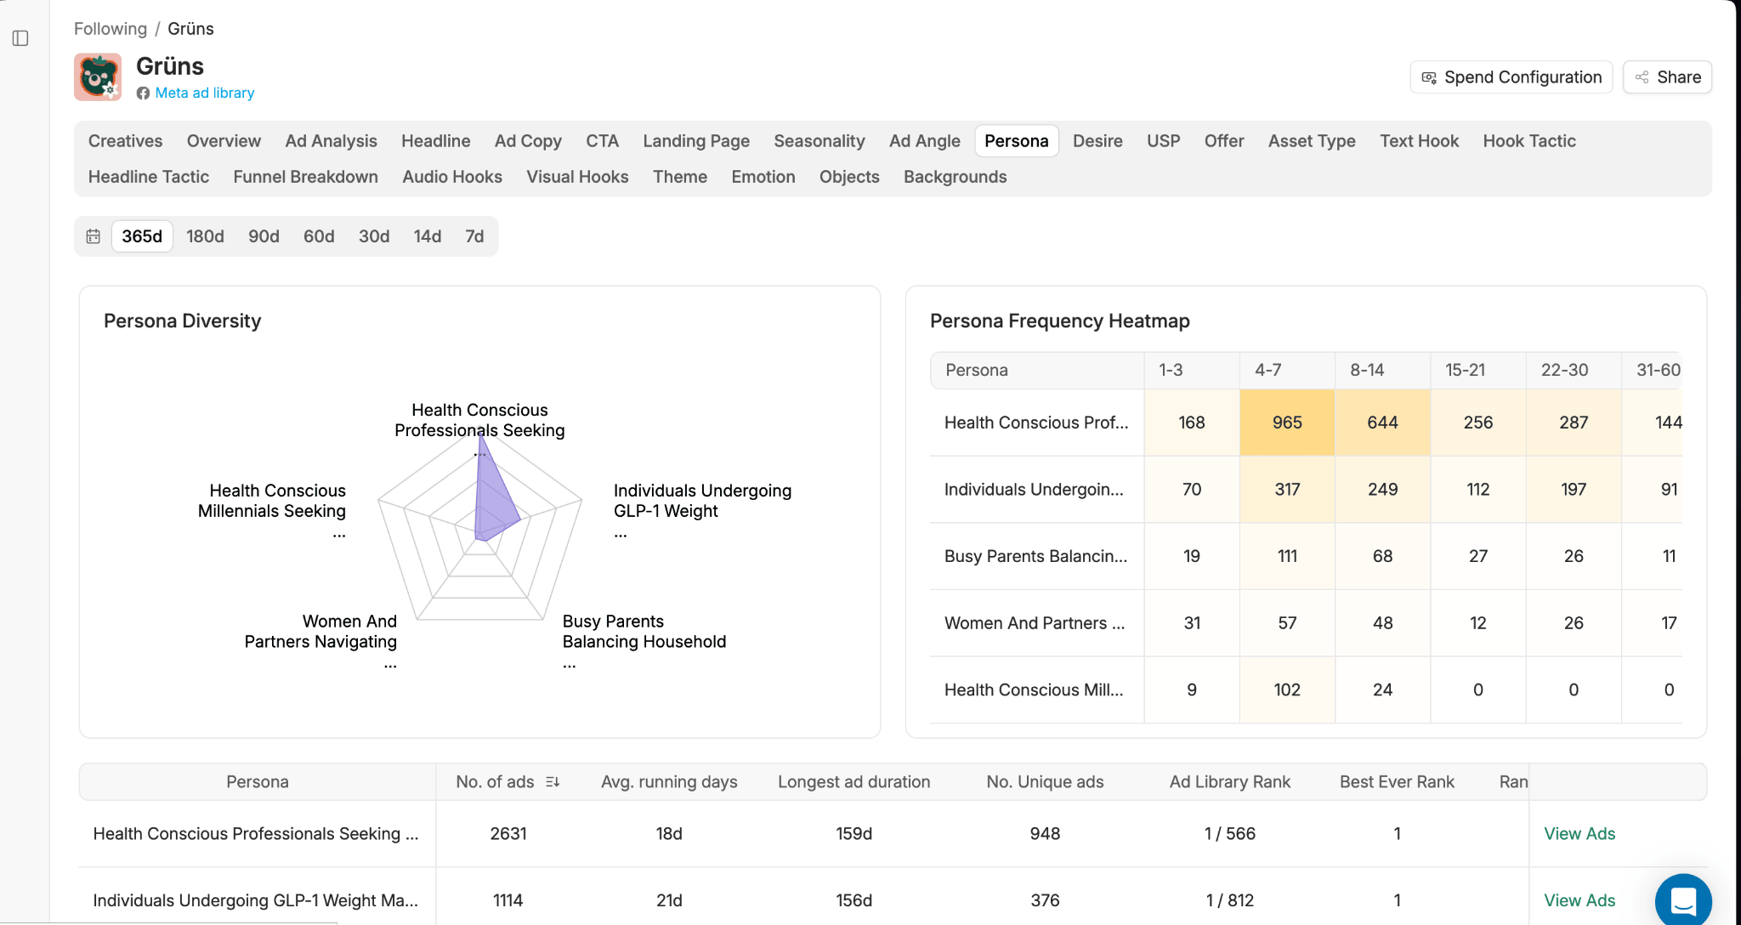
Task: Click the No. Unique ads header
Action: [1045, 782]
